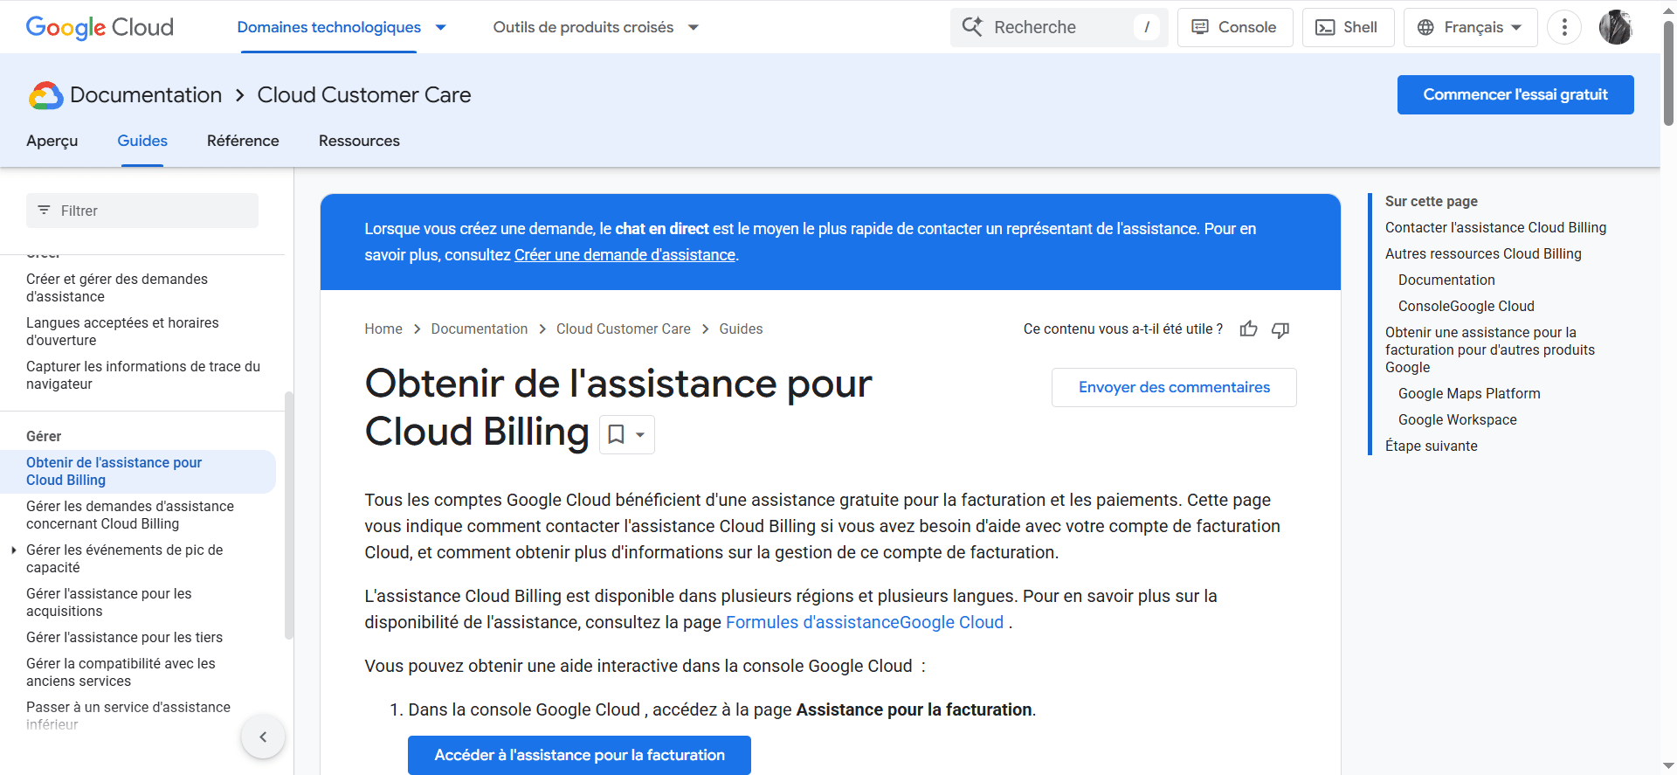The image size is (1677, 775).
Task: Click the Google Cloud logo
Action: tap(100, 27)
